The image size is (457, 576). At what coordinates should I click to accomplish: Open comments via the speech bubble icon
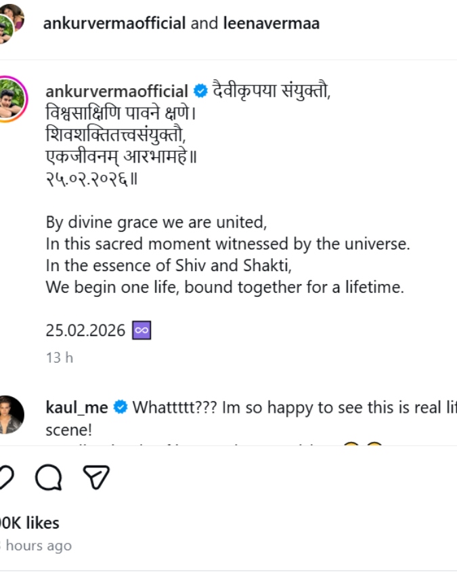49,477
